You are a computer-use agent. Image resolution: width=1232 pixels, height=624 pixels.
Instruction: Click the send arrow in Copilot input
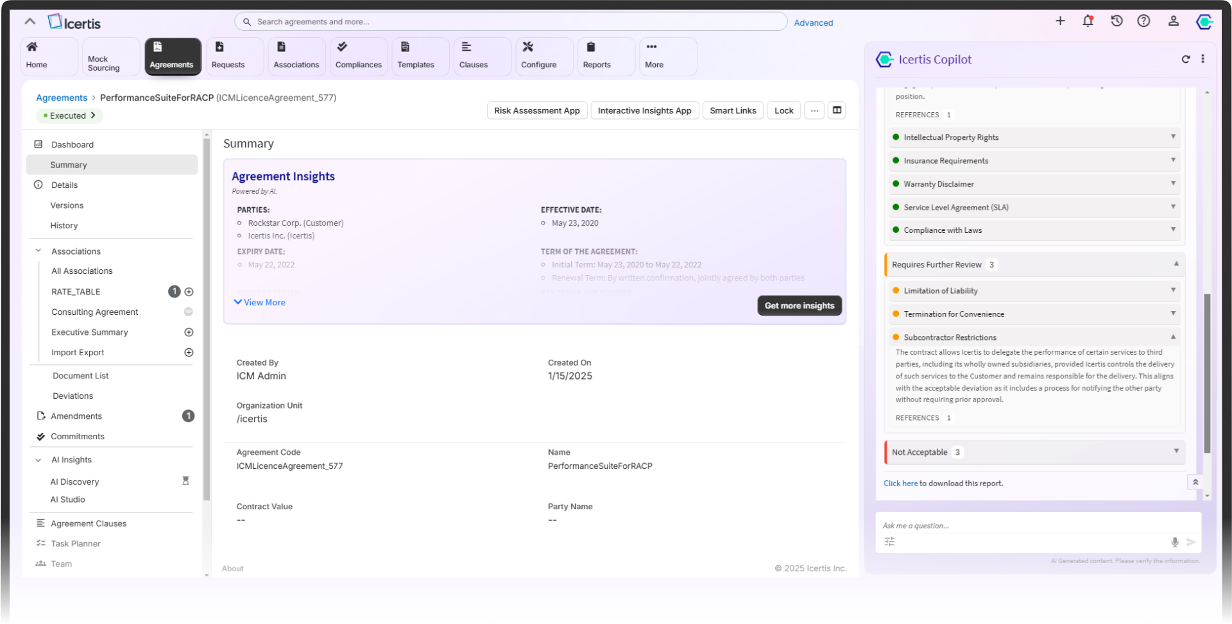tap(1191, 543)
